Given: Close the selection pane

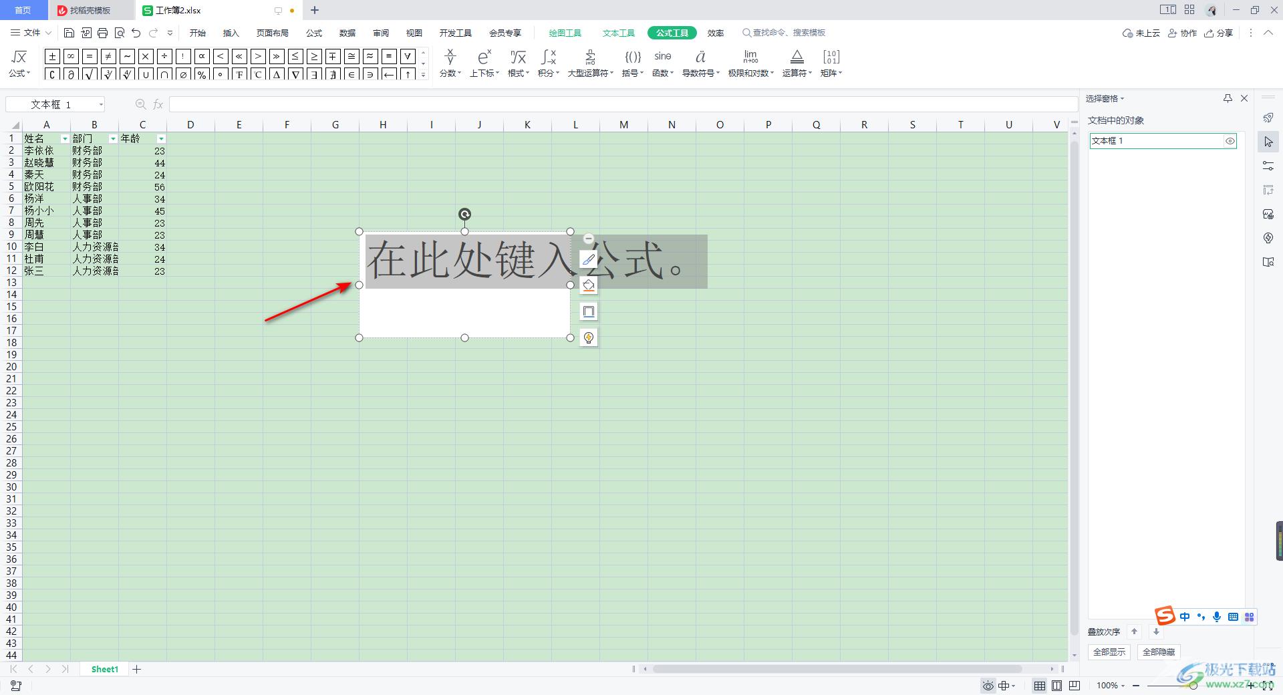Looking at the screenshot, I should (x=1244, y=98).
